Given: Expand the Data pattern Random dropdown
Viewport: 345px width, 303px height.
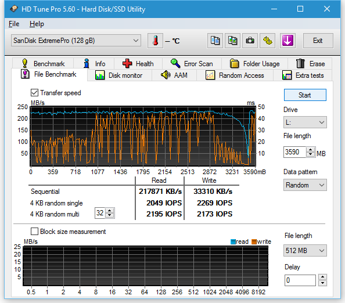Looking at the screenshot, I should [305, 185].
